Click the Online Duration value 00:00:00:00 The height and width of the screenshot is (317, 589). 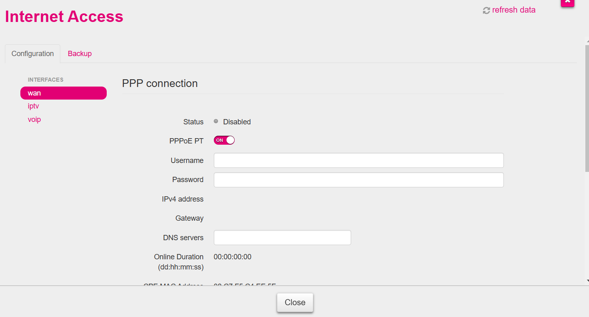tap(233, 257)
